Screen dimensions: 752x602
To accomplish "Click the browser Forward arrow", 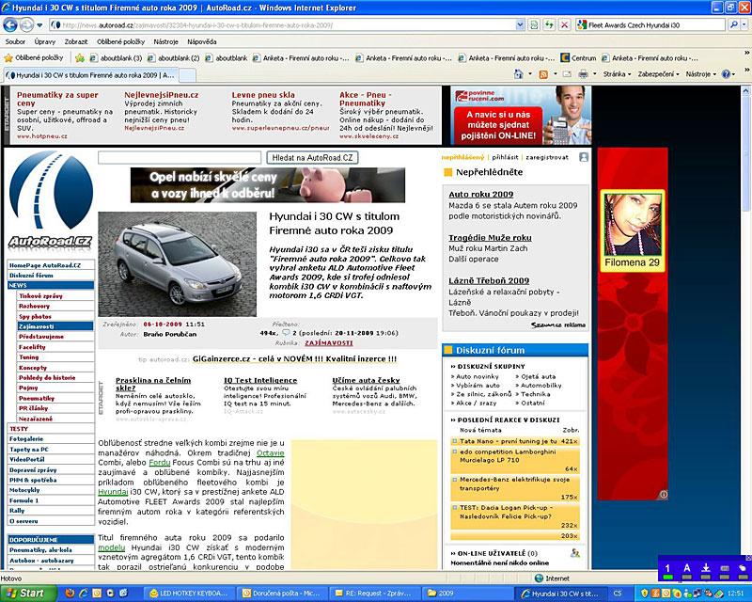I will click(26, 24).
